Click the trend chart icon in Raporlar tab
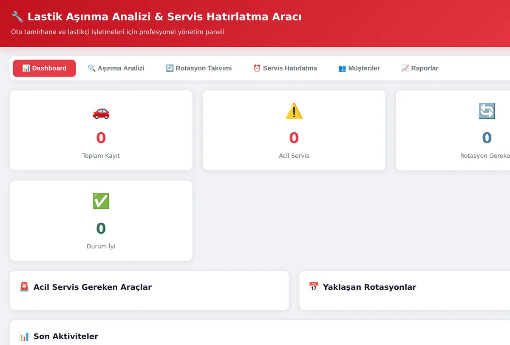This screenshot has width=510, height=345. (x=405, y=68)
